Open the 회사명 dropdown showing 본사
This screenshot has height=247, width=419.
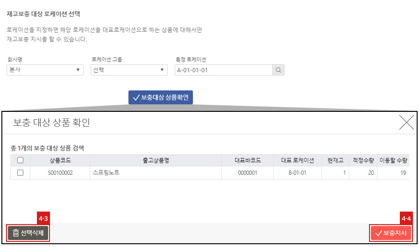[x=45, y=70]
